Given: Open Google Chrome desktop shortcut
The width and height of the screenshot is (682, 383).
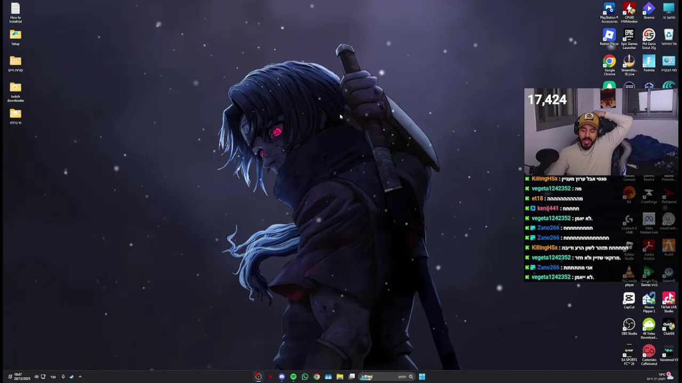Looking at the screenshot, I should click(x=609, y=65).
